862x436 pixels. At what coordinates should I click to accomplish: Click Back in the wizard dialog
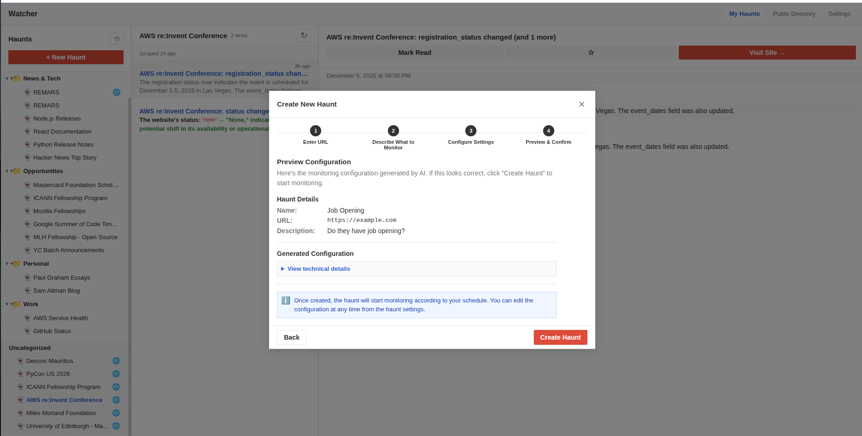(291, 337)
